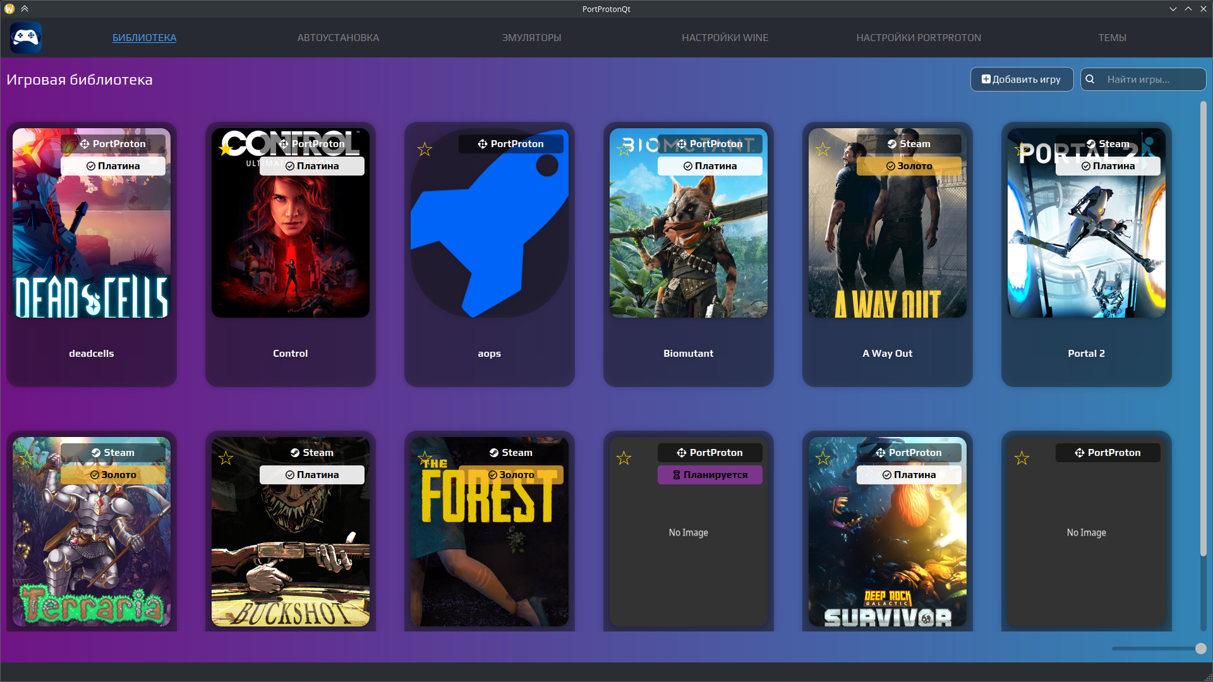This screenshot has width=1213, height=682.
Task: Click PortProton badge on Control cover
Action: pyautogui.click(x=312, y=144)
